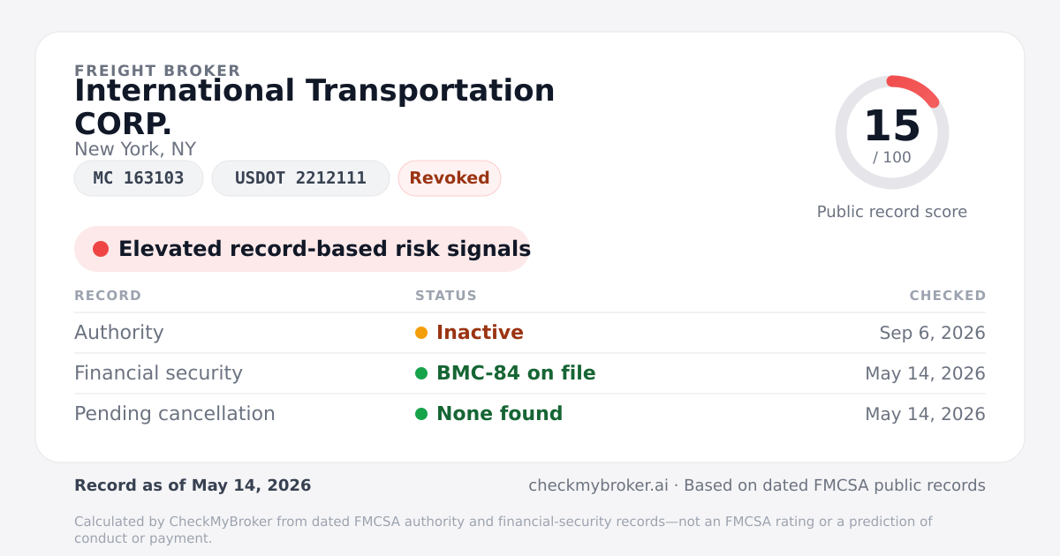Click the Elevated record-based risk signals banner
The width and height of the screenshot is (1060, 556).
point(302,249)
